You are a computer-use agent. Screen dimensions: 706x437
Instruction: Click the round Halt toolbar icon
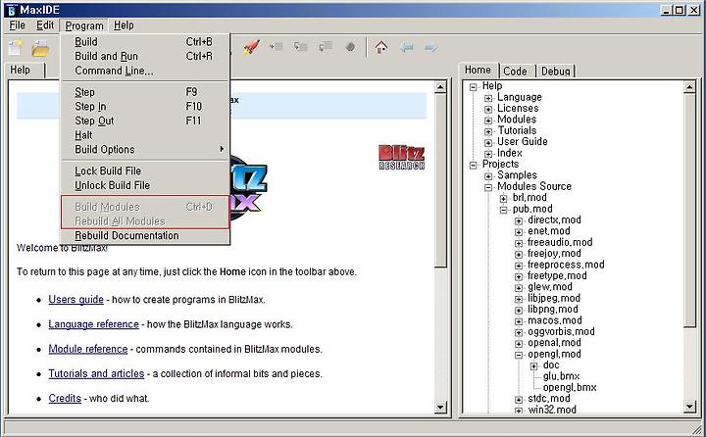tap(350, 47)
